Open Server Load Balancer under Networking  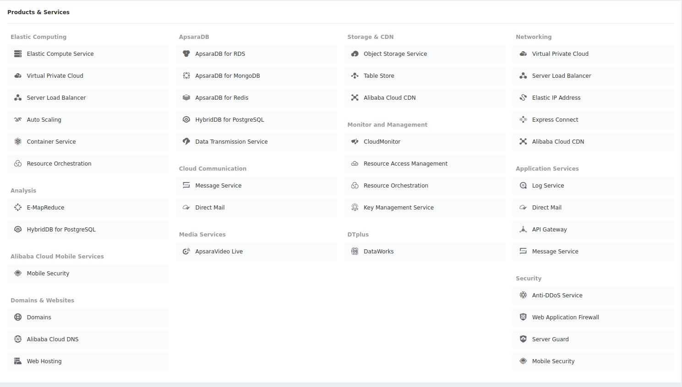[593, 76]
